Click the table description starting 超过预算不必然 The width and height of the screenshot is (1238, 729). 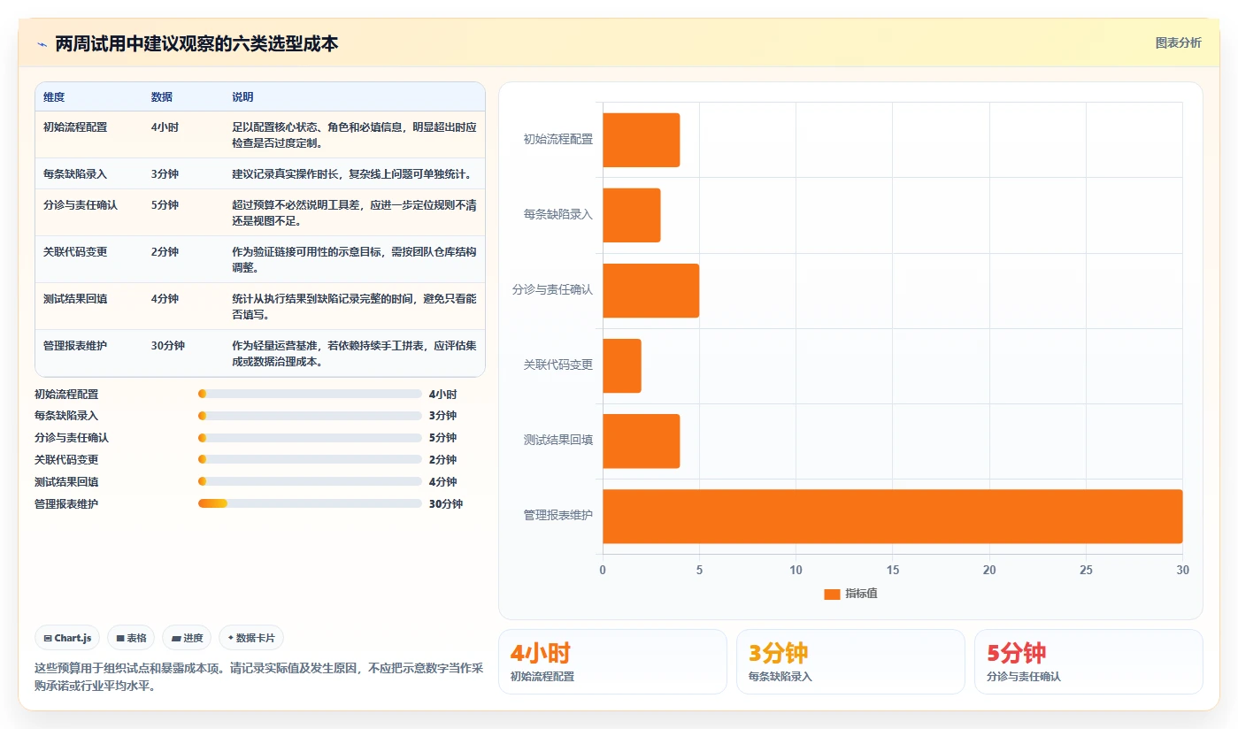[x=354, y=212]
